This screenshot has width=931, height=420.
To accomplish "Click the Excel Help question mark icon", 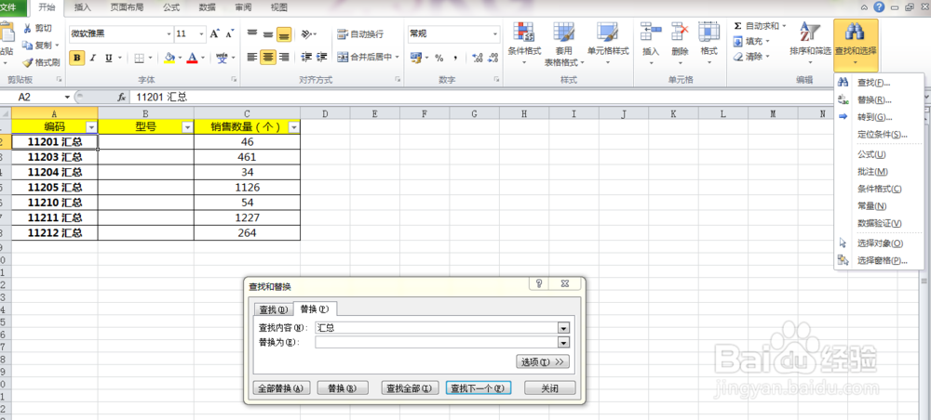I will [879, 7].
